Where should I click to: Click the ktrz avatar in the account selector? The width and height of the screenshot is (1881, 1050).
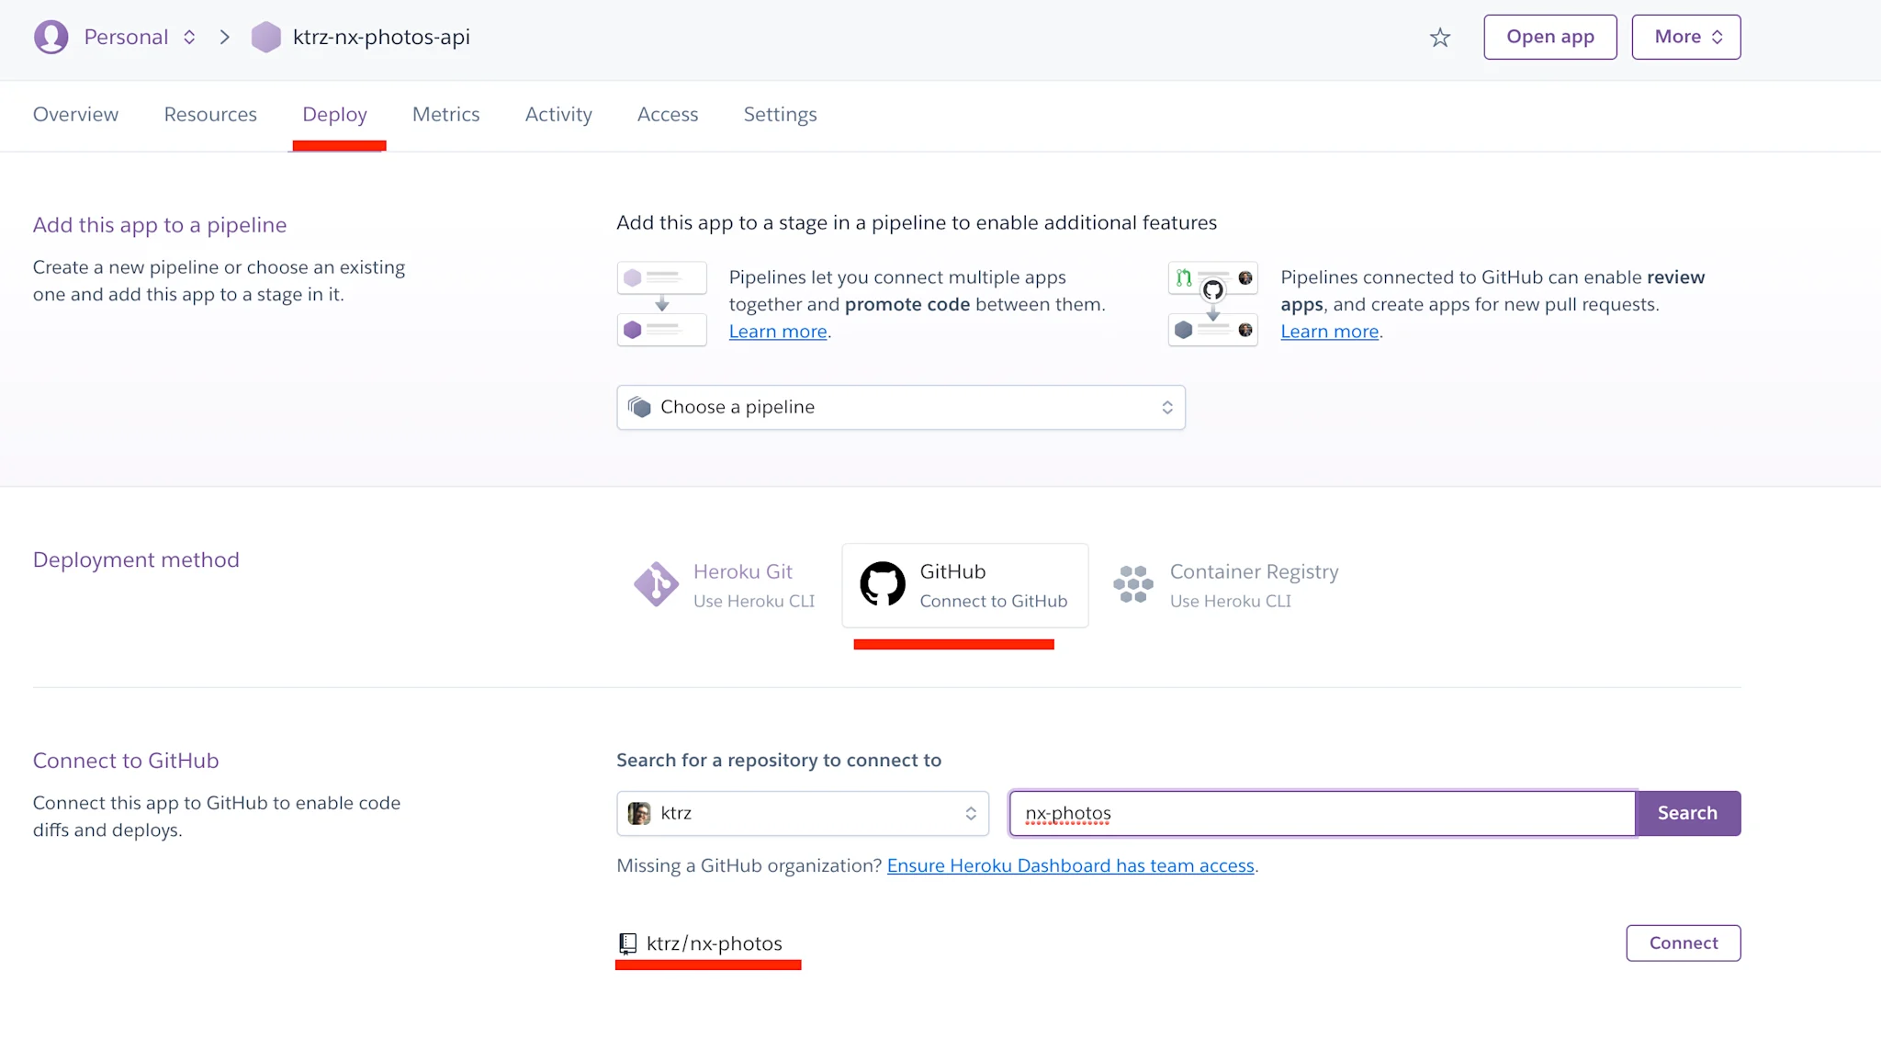click(639, 813)
